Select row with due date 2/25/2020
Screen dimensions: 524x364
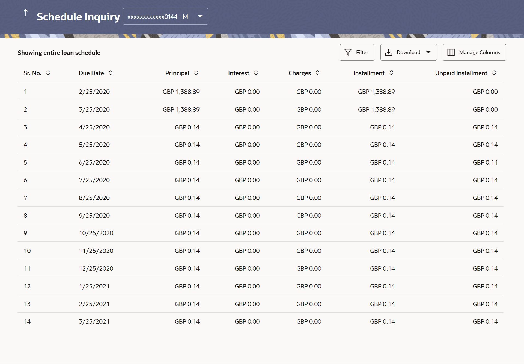[94, 92]
